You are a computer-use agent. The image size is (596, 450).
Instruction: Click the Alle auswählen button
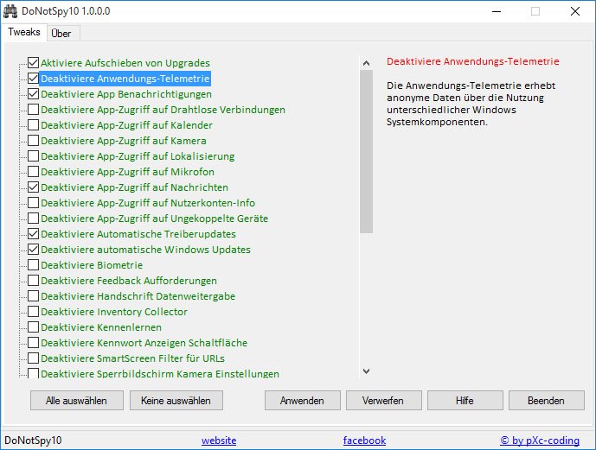tap(77, 401)
